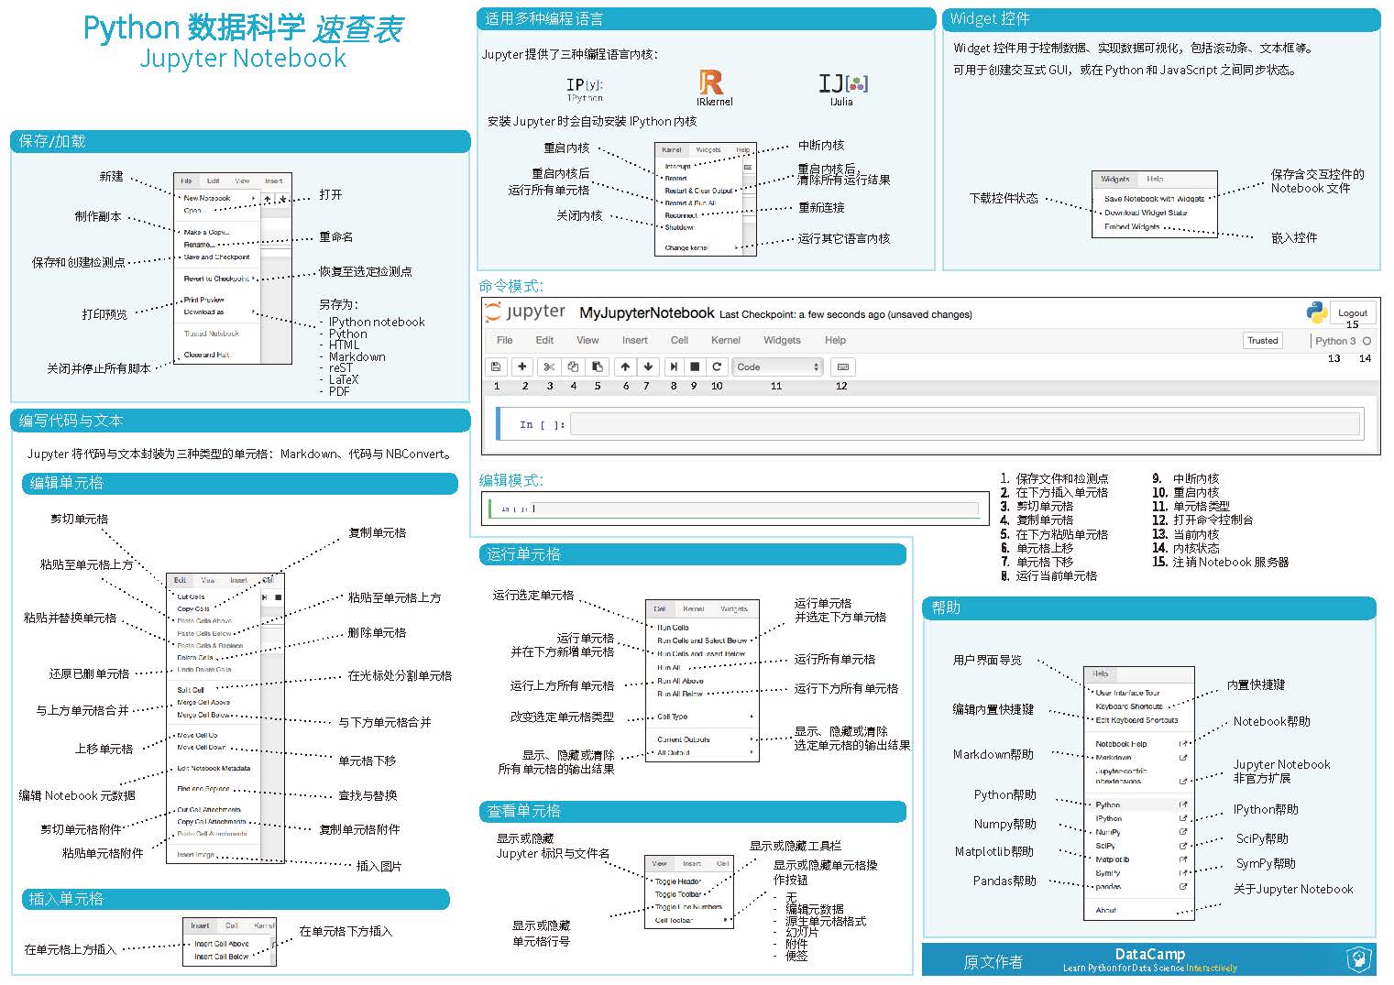This screenshot has width=1394, height=985.
Task: Click the save floppy-disk icon in notebook toolbar
Action: click(x=496, y=367)
